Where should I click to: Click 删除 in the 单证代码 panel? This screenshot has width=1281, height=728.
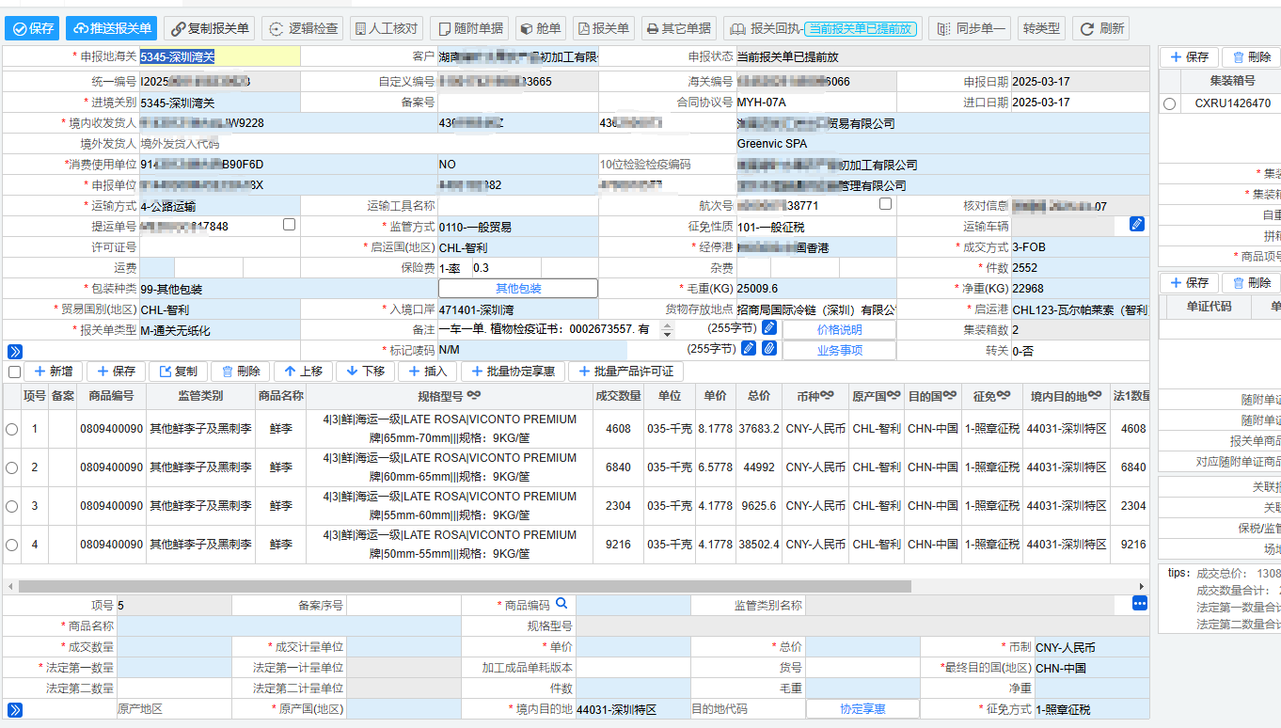click(x=1251, y=282)
